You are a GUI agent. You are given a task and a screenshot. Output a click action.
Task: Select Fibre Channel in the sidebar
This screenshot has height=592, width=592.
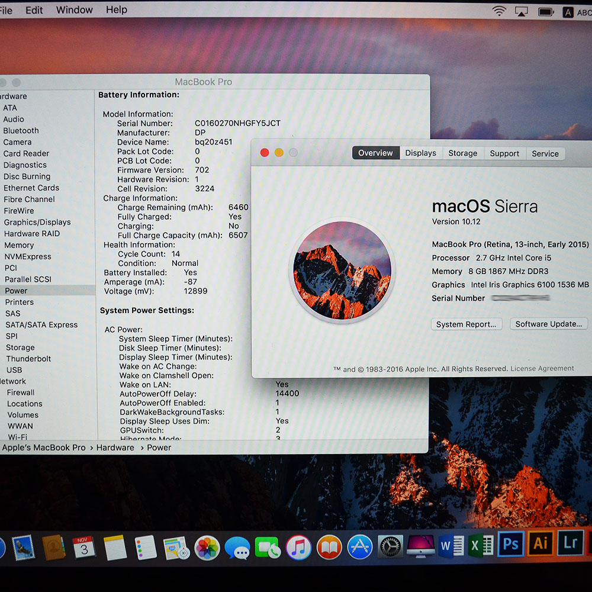click(30, 200)
